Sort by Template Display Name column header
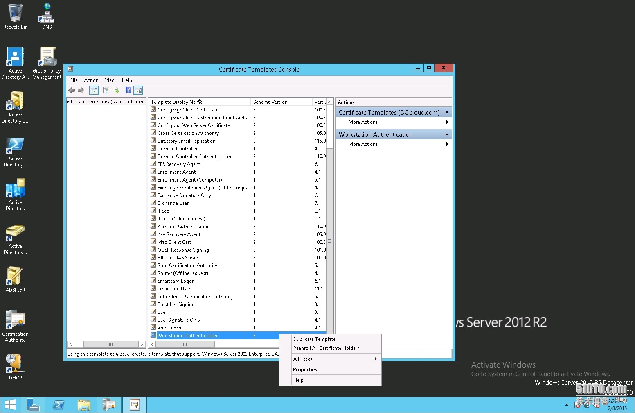This screenshot has height=413, width=635. click(200, 102)
